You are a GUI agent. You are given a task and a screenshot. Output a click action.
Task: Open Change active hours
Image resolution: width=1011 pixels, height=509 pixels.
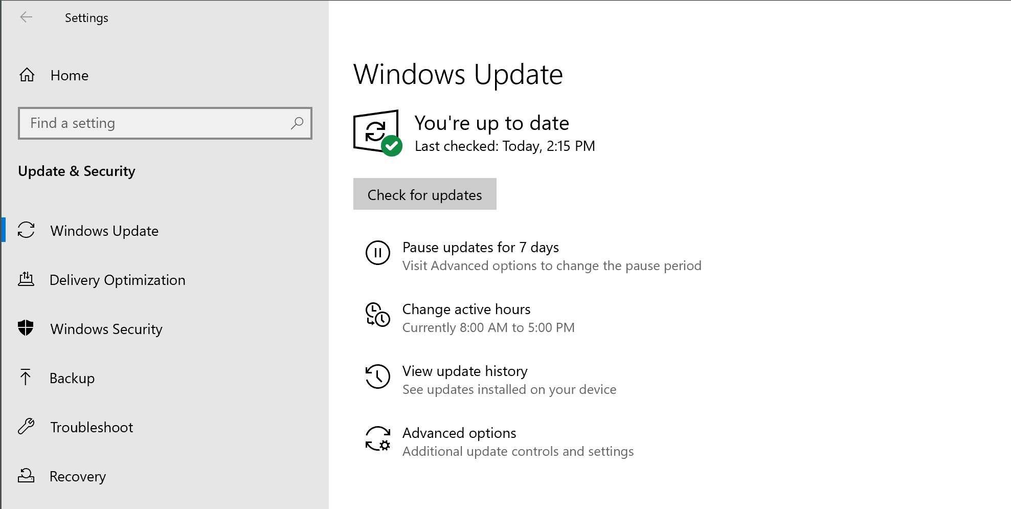point(466,309)
